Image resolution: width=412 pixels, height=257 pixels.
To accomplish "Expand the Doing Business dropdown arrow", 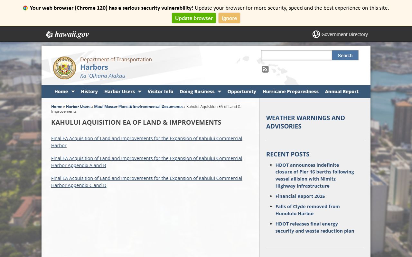I will (x=220, y=92).
